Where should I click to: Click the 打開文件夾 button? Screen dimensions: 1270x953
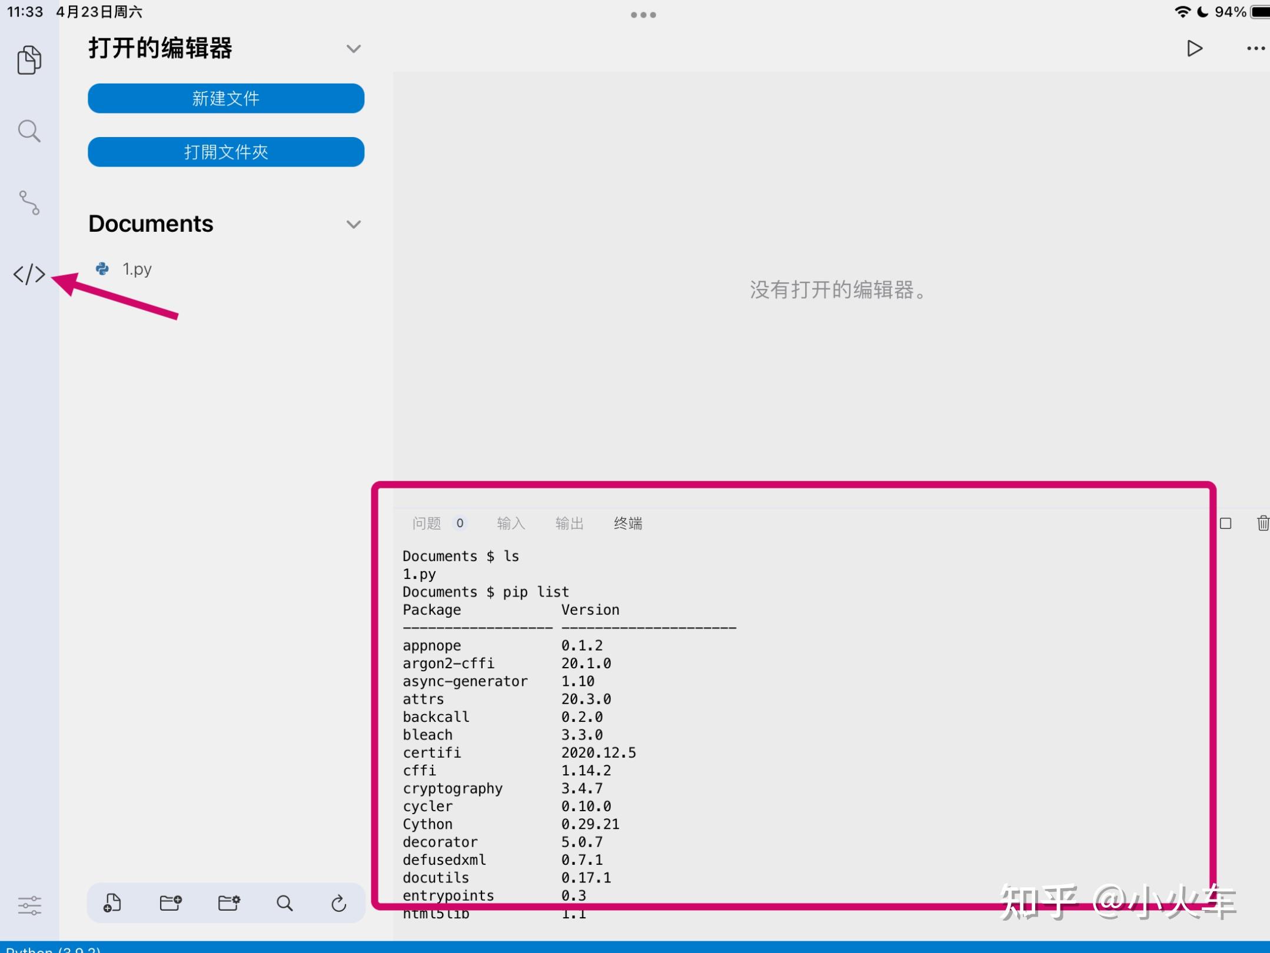(x=225, y=152)
